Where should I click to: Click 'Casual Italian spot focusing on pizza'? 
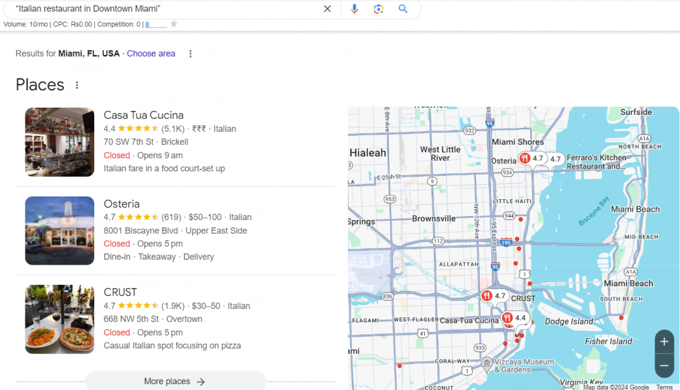tap(172, 346)
